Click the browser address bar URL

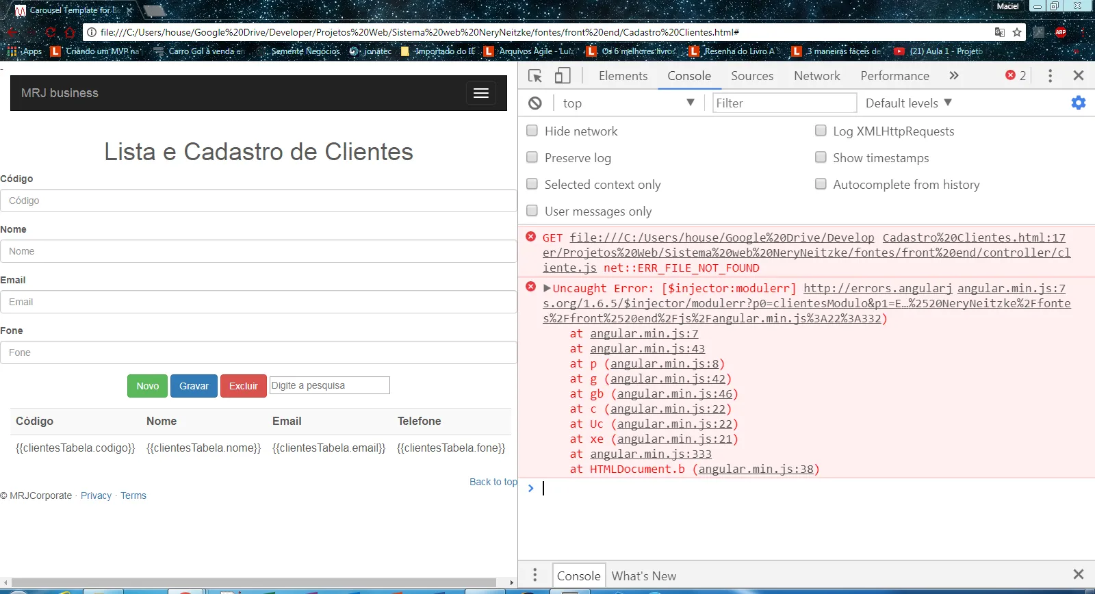tap(420, 32)
